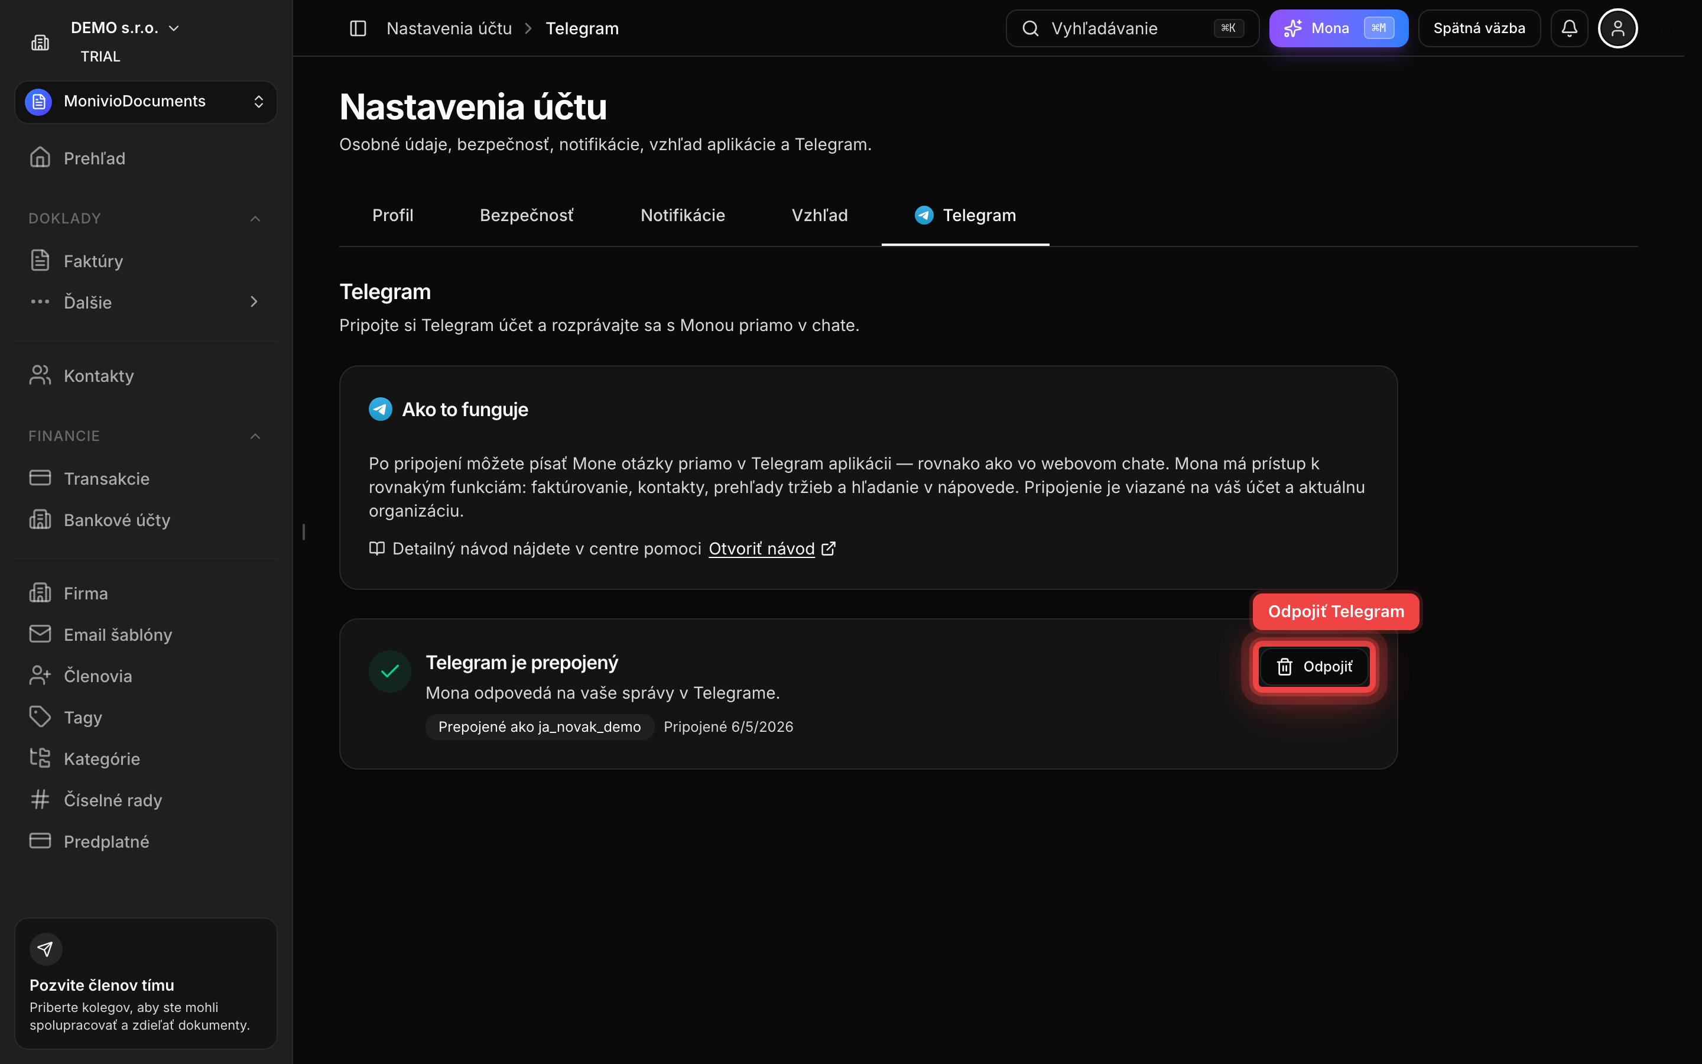This screenshot has height=1064, width=1702.
Task: Click the Kategórie tree icon
Action: tap(40, 758)
